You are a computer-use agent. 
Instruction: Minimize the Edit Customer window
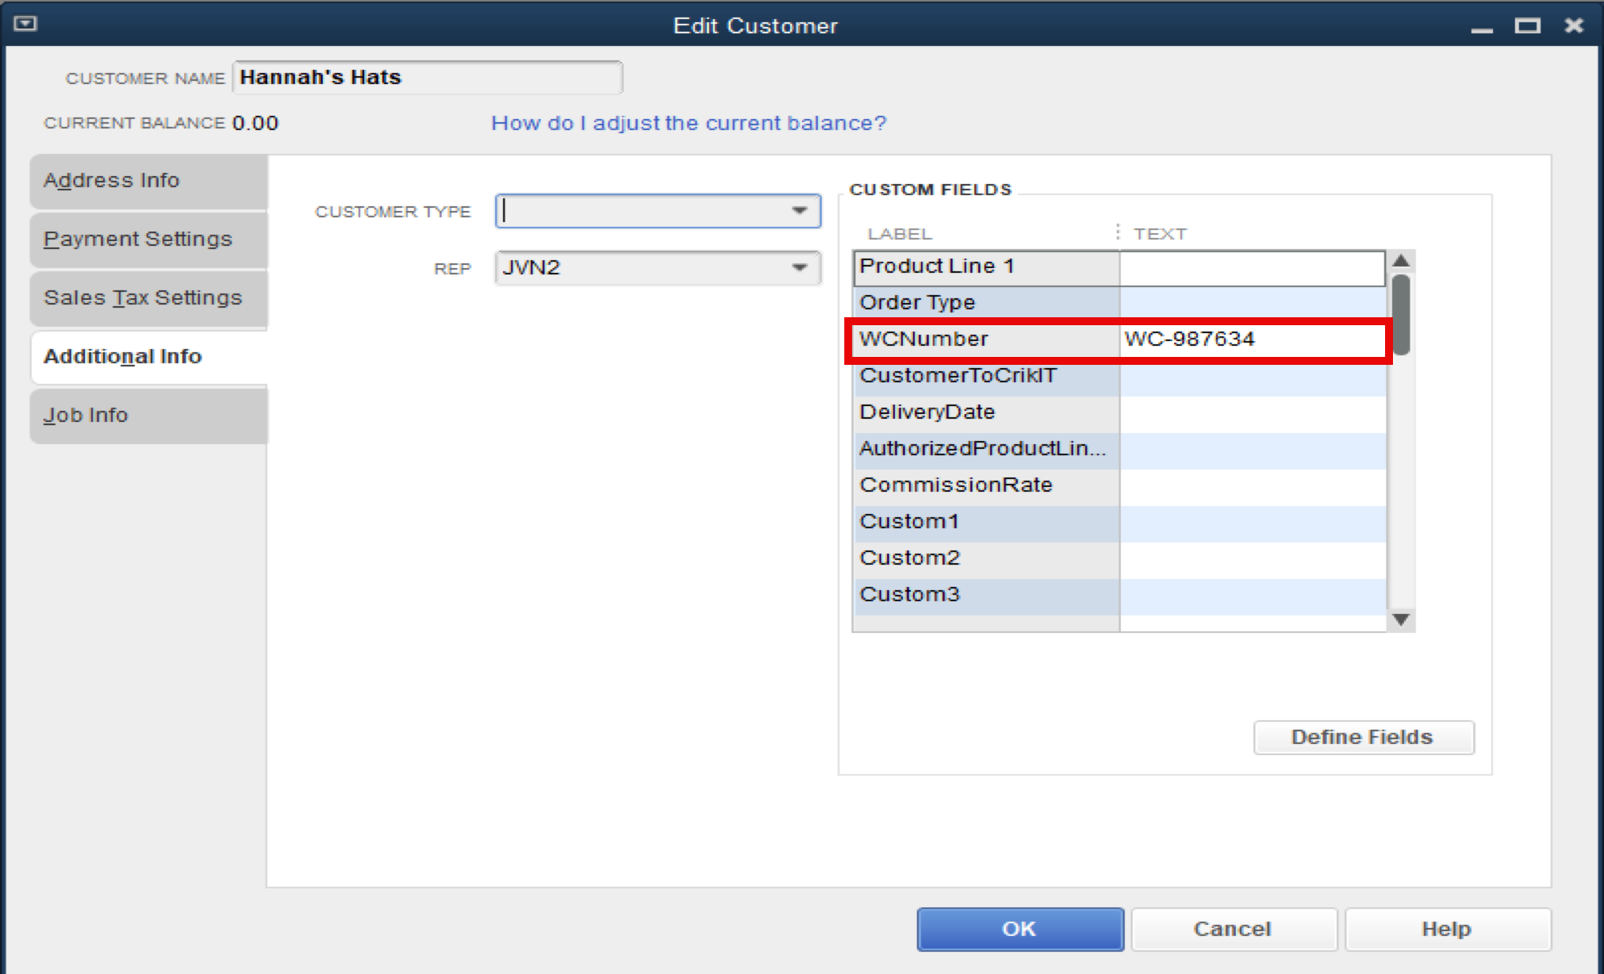tap(1481, 27)
